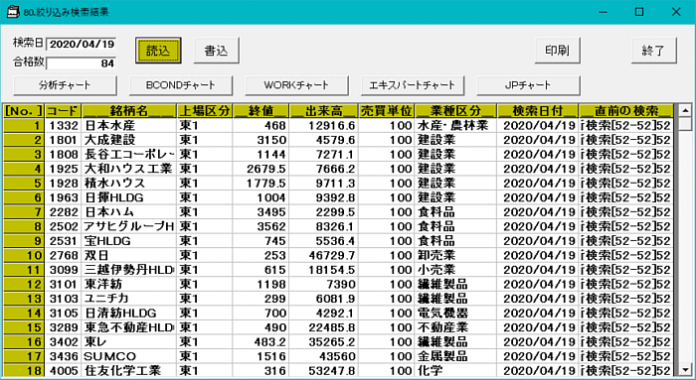The width and height of the screenshot is (696, 380).
Task: Click the 電気機器 industry cell
Action: click(x=455, y=314)
